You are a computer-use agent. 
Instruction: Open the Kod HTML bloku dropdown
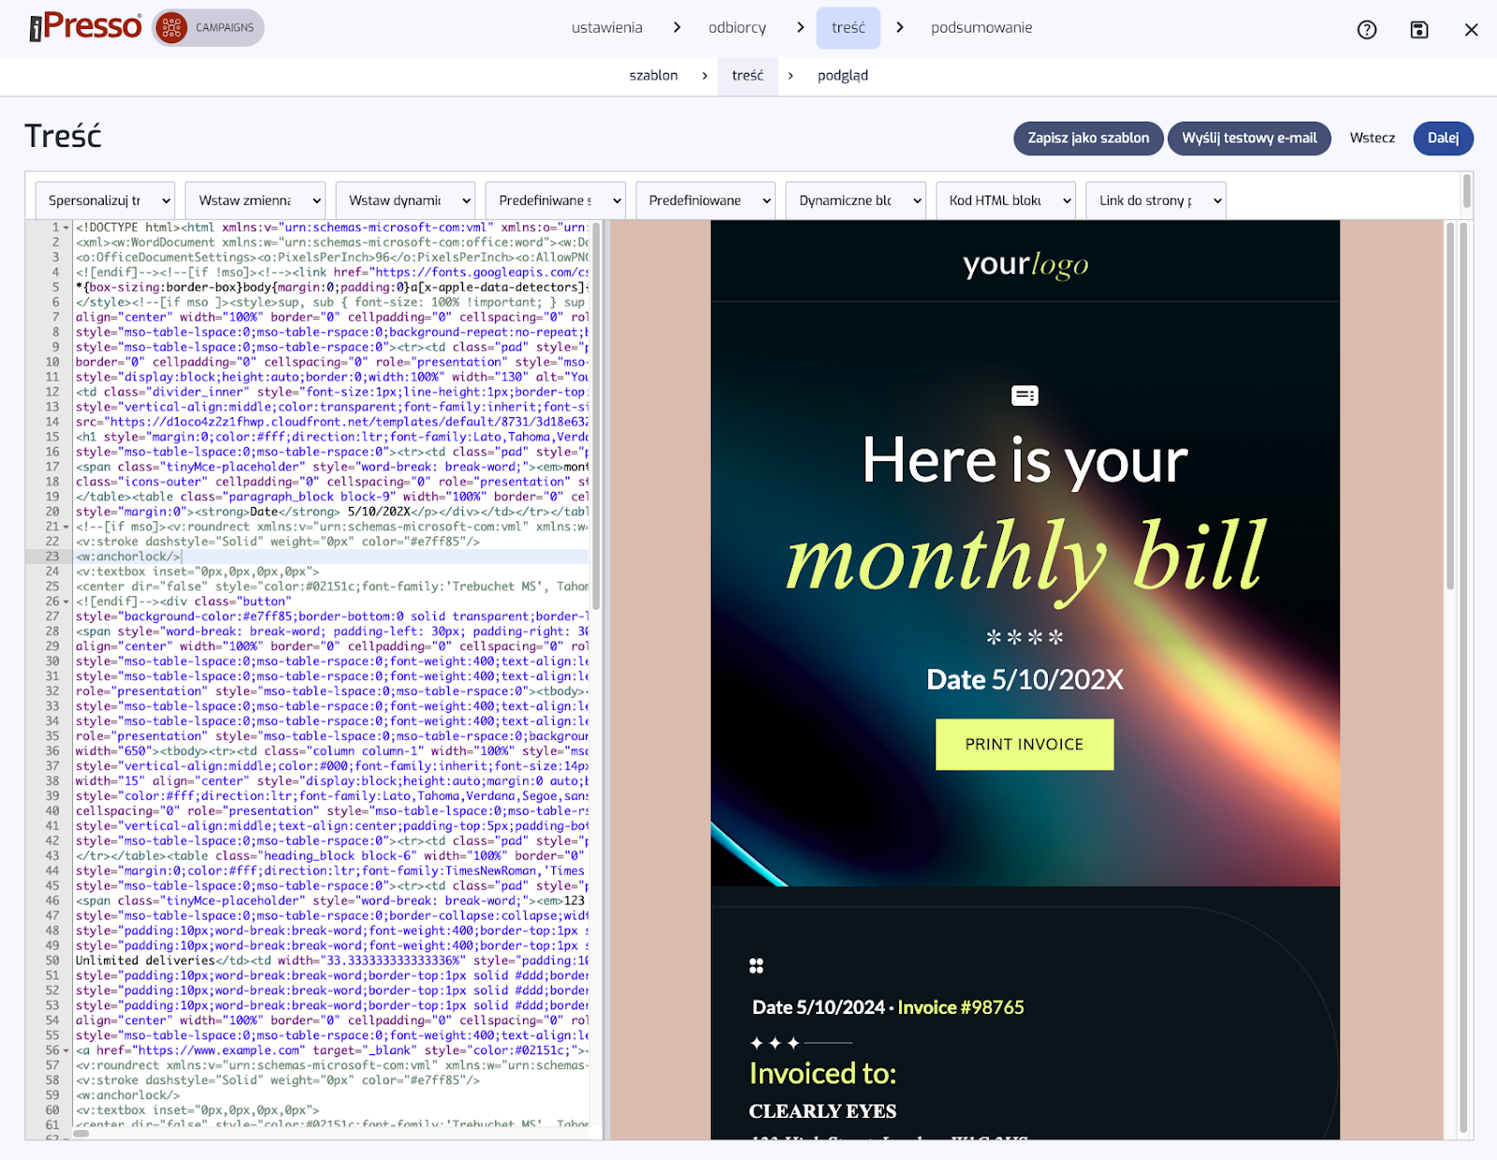(x=1006, y=200)
